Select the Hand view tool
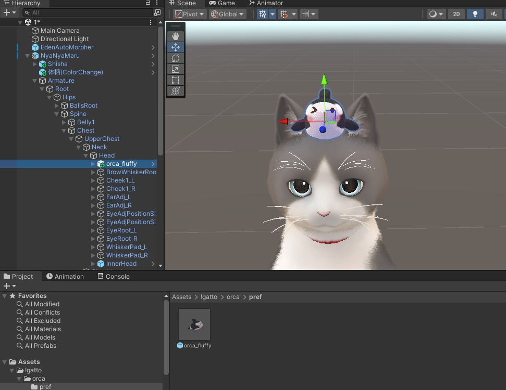 pyautogui.click(x=176, y=36)
